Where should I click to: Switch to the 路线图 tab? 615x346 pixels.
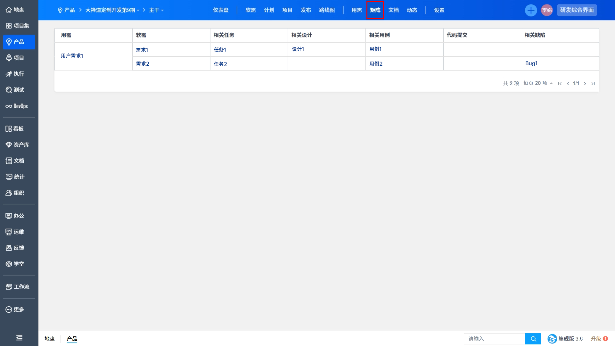(x=327, y=10)
